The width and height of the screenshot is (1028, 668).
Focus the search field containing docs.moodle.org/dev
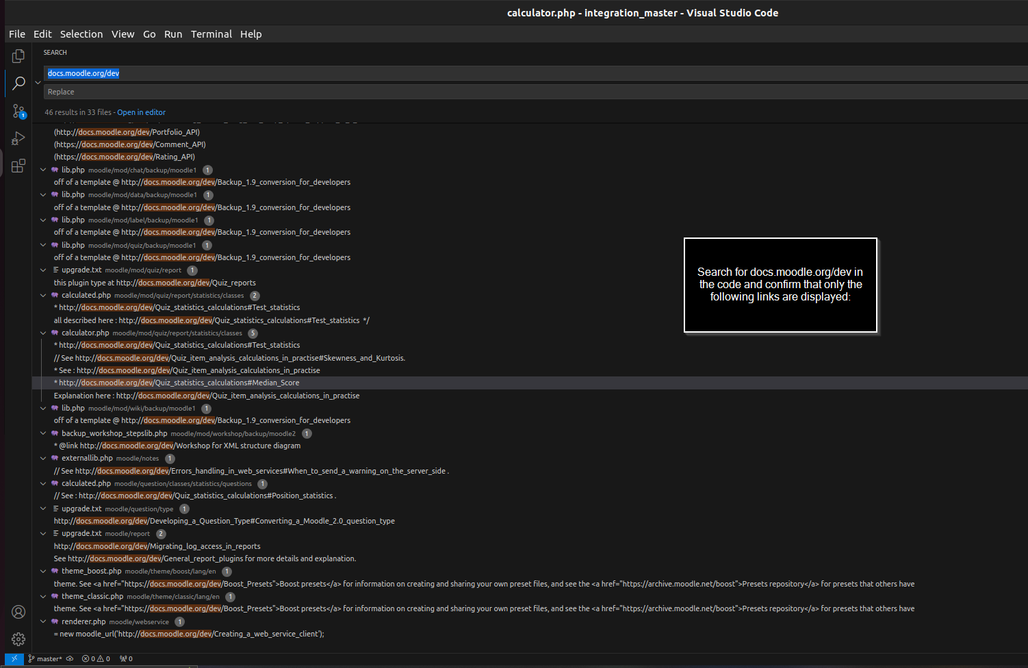click(535, 73)
